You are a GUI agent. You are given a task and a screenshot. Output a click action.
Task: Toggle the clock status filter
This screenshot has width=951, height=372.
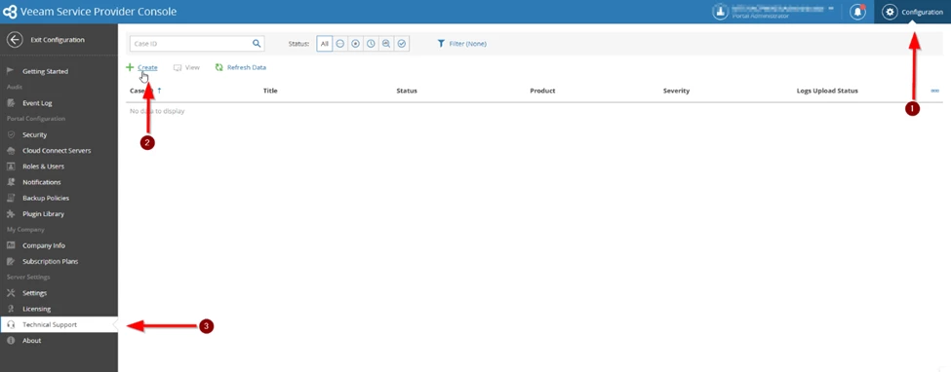click(371, 44)
